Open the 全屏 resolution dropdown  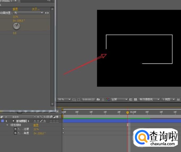(x=119, y=99)
